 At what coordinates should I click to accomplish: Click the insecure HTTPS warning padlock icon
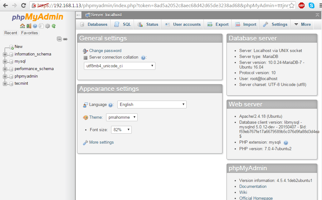coord(34,6)
